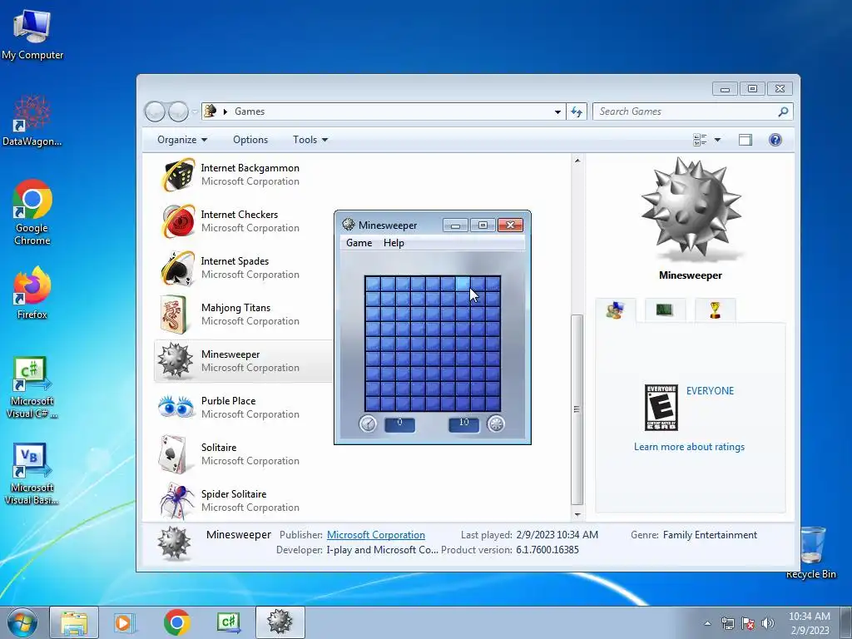Open Visual C# from the taskbar
Image resolution: width=852 pixels, height=639 pixels.
pyautogui.click(x=229, y=622)
